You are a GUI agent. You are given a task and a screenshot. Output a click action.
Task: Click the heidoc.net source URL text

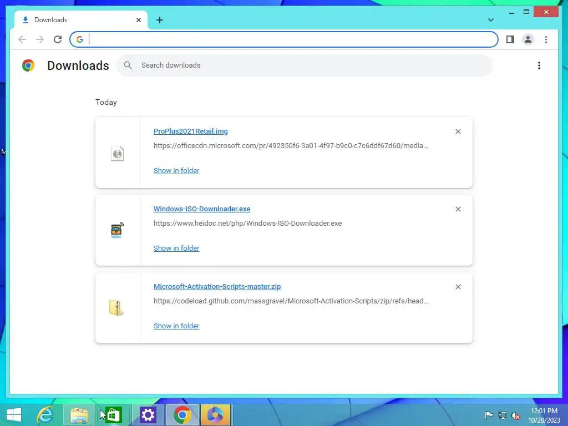pyautogui.click(x=247, y=223)
